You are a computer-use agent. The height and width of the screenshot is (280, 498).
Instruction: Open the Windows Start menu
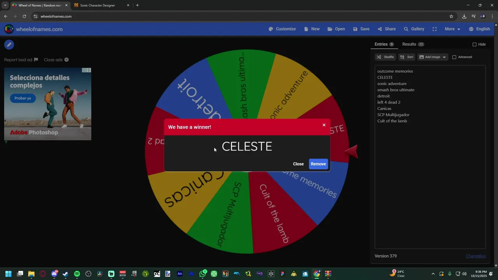(x=9, y=274)
